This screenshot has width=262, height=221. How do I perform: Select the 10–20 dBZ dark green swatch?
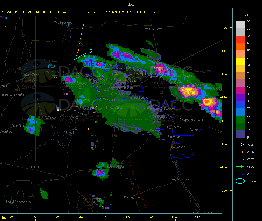240,127
